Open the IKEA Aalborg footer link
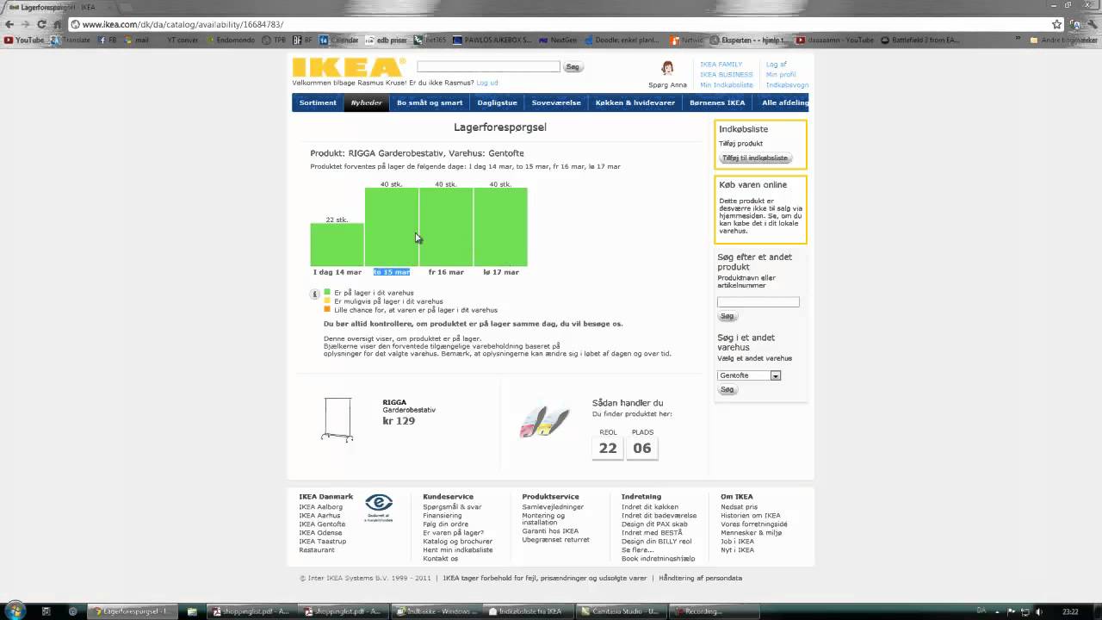This screenshot has height=620, width=1102. (x=320, y=507)
